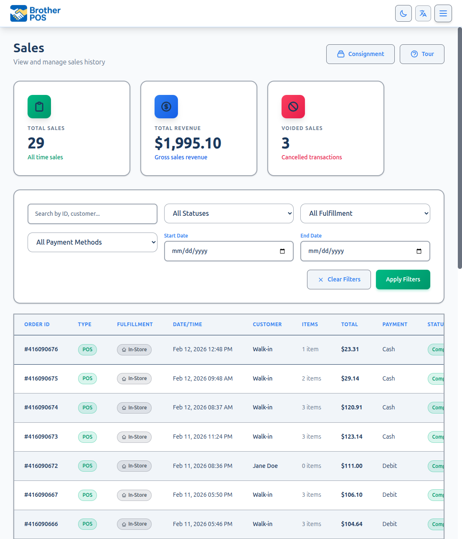The width and height of the screenshot is (462, 539).
Task: Sort by the TOTAL column header
Action: pyautogui.click(x=350, y=324)
